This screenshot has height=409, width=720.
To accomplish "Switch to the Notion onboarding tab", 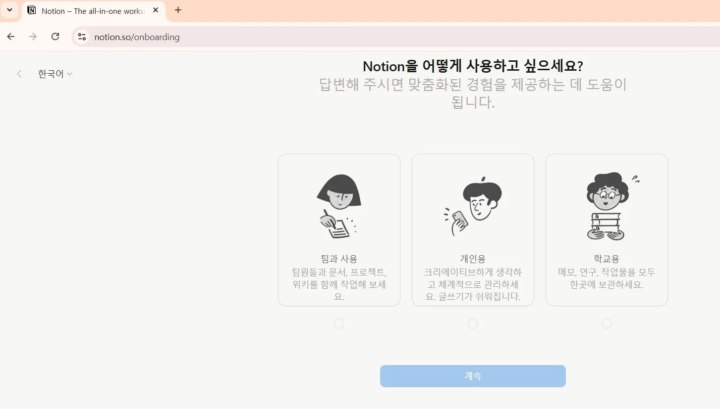I will point(89,10).
